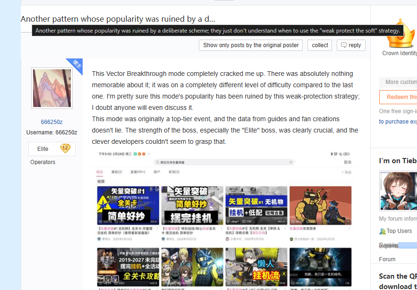This screenshot has height=290, width=417.
Task: Click the collect button
Action: [320, 45]
